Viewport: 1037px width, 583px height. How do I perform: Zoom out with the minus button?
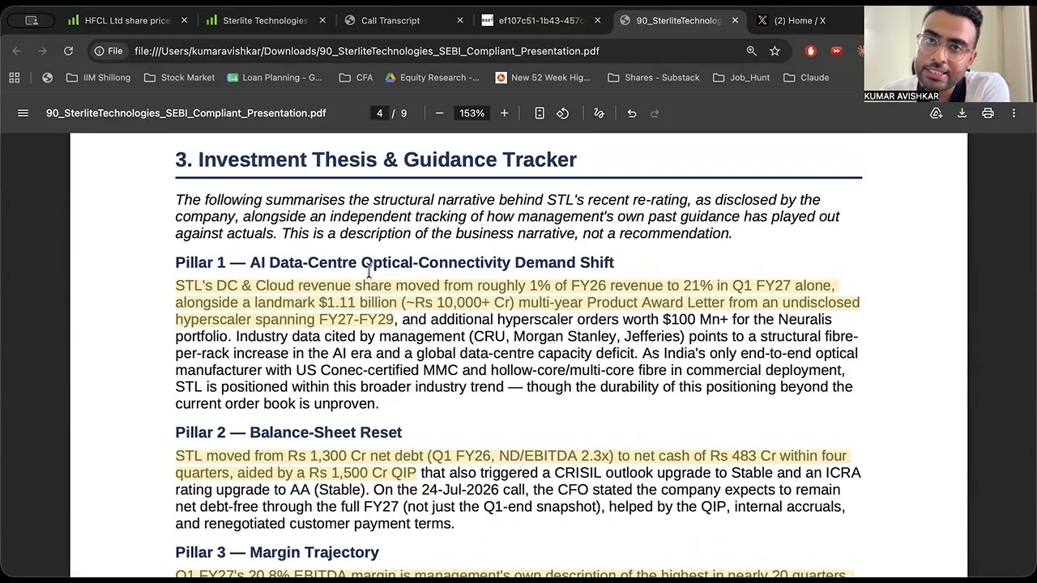point(439,113)
